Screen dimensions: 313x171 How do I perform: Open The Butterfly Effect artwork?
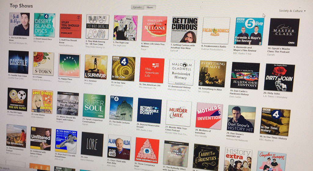tap(176, 154)
